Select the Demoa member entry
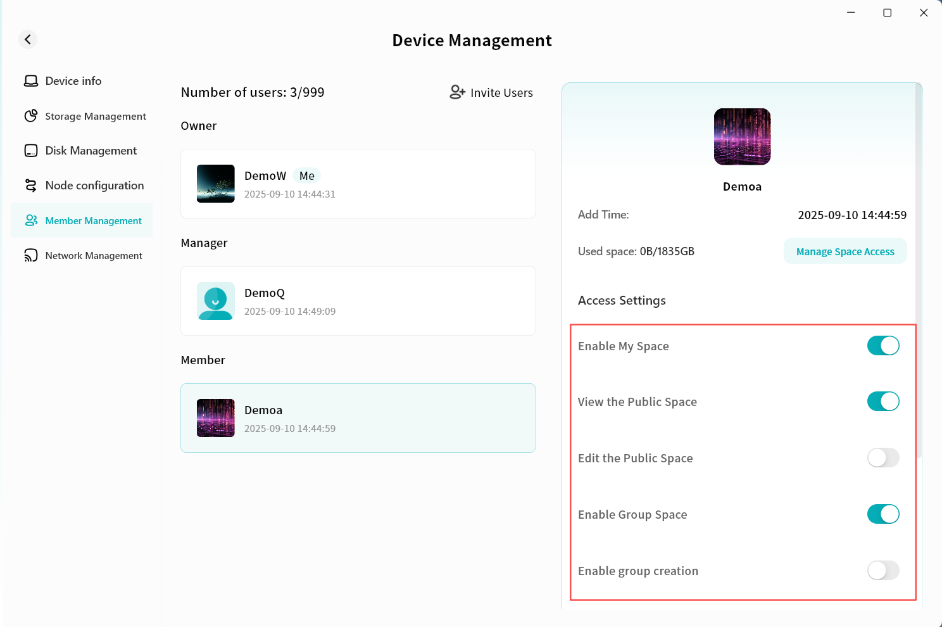Screen dimensions: 942x627 (x=358, y=418)
